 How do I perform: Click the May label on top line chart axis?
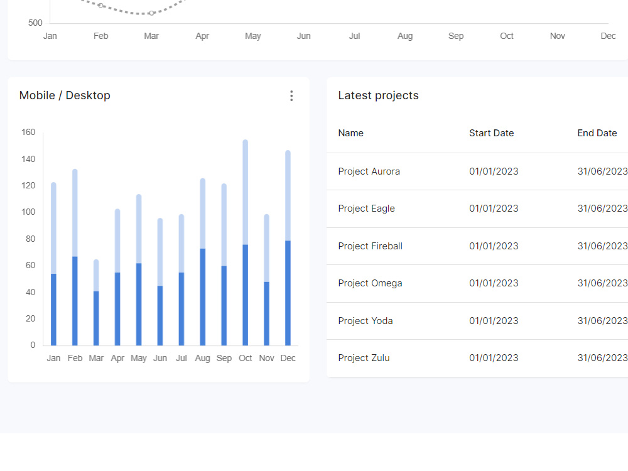click(252, 36)
